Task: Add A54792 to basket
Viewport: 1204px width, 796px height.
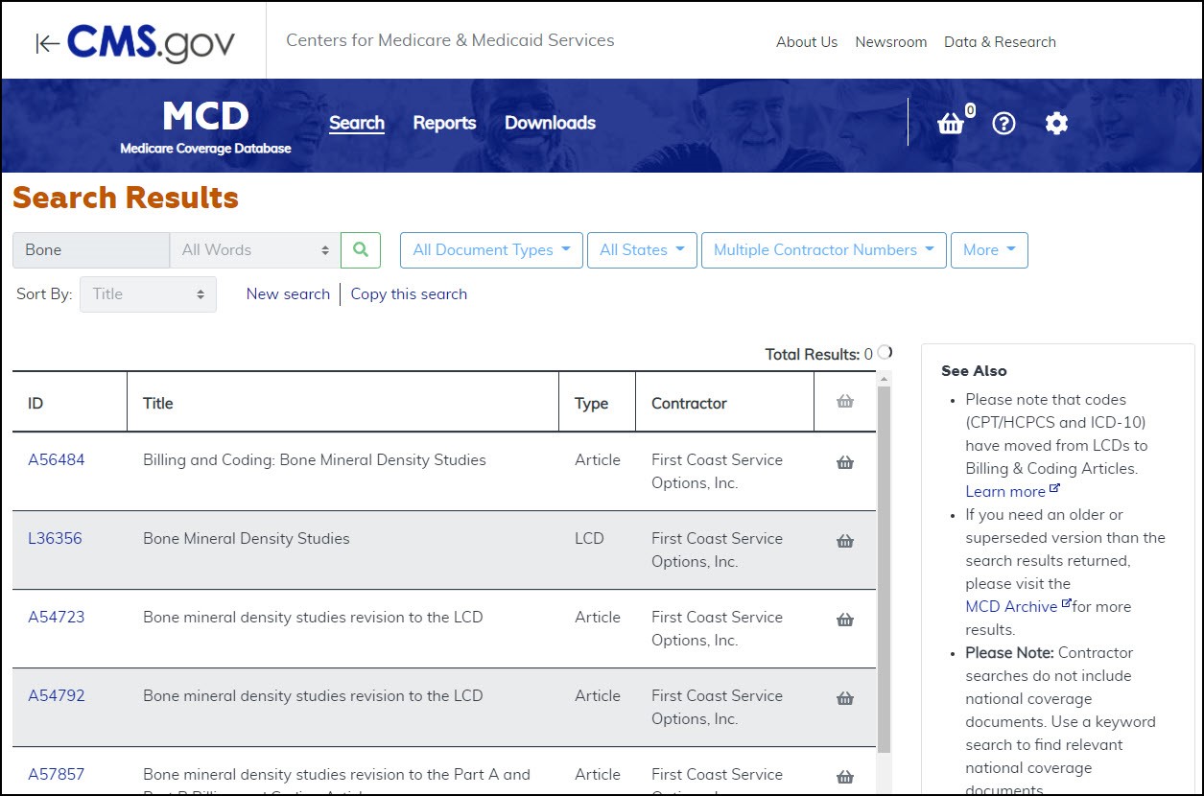Action: click(845, 698)
